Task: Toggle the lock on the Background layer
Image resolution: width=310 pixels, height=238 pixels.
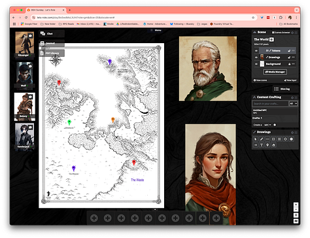Action: [289, 64]
